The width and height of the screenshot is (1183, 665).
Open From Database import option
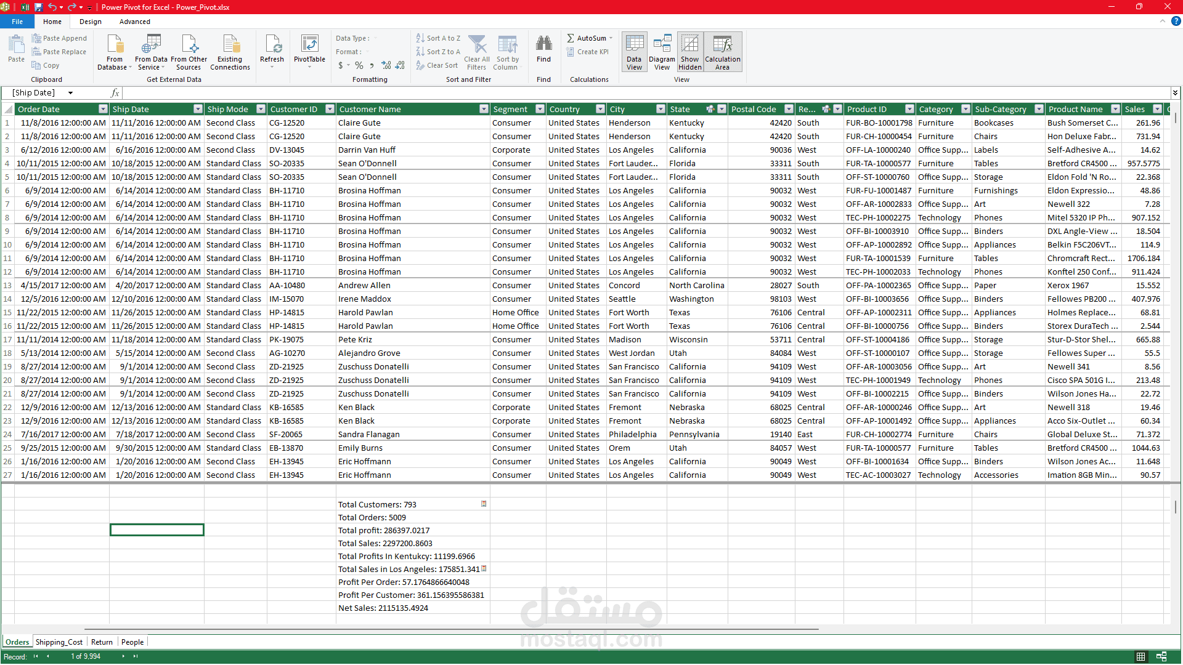point(115,45)
